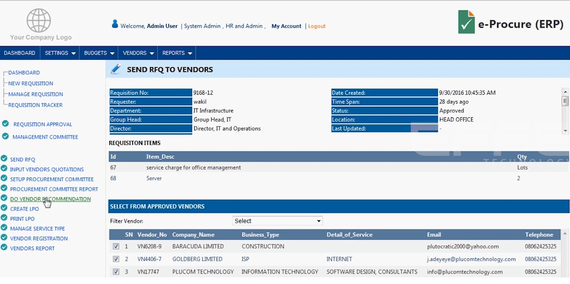This screenshot has height=284, width=570.
Task: Open Requisition Tracker in sidebar
Action: point(35,105)
